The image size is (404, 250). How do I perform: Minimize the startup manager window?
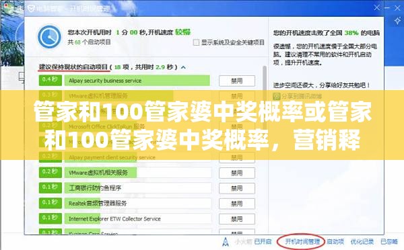click(387, 8)
